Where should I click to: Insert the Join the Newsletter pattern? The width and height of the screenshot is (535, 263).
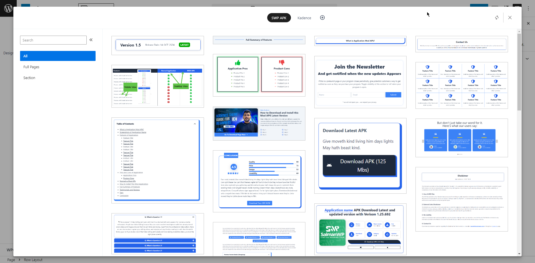point(360,82)
